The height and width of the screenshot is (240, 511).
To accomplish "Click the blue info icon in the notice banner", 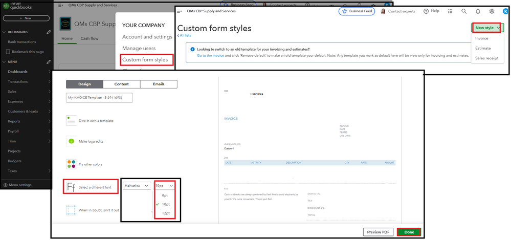I will [192, 49].
